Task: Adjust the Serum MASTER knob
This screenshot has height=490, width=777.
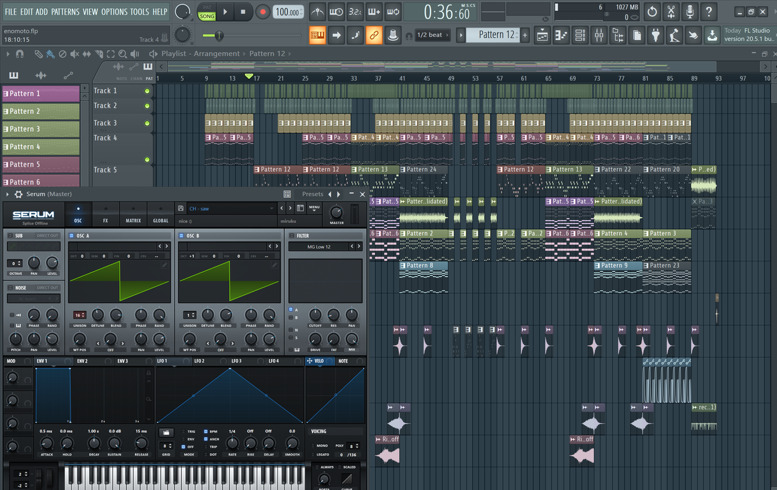Action: coord(337,212)
